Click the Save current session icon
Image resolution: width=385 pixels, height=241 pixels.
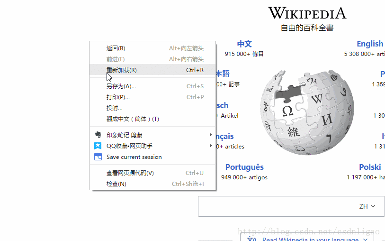coord(98,157)
